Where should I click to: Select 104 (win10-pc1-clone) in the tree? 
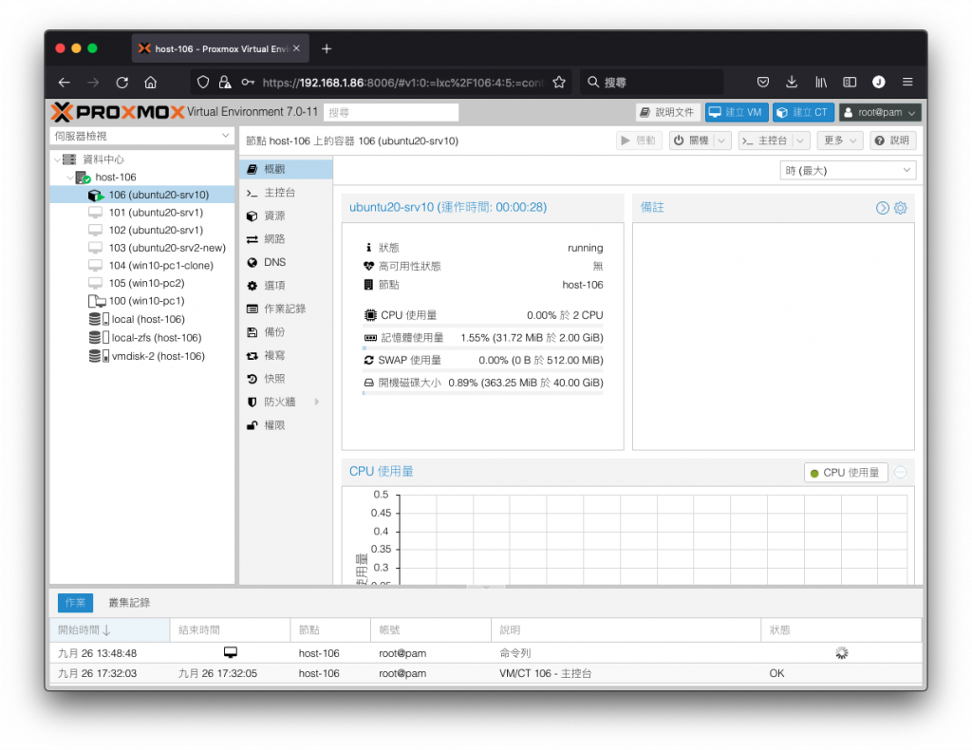click(142, 265)
